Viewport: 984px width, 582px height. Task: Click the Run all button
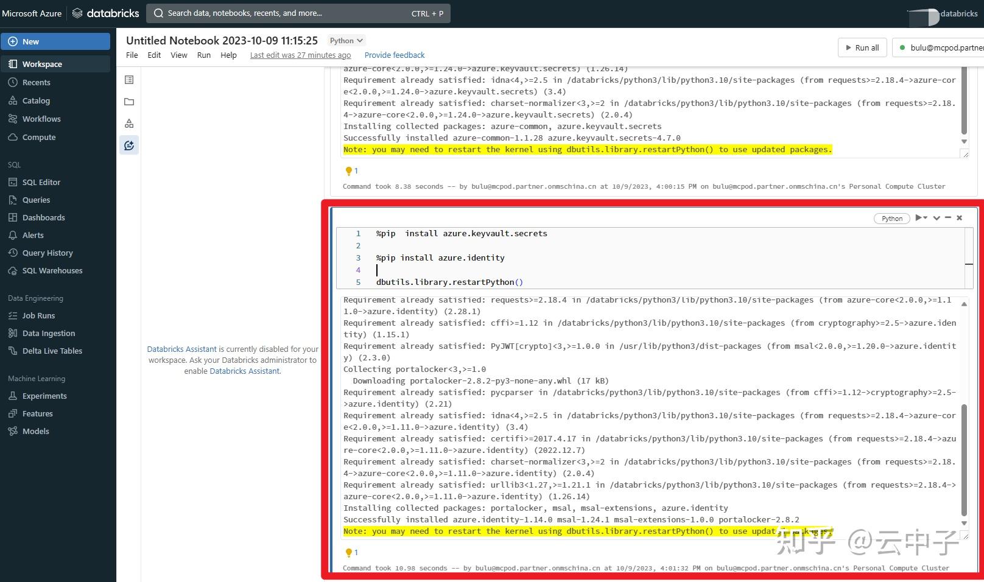click(862, 47)
